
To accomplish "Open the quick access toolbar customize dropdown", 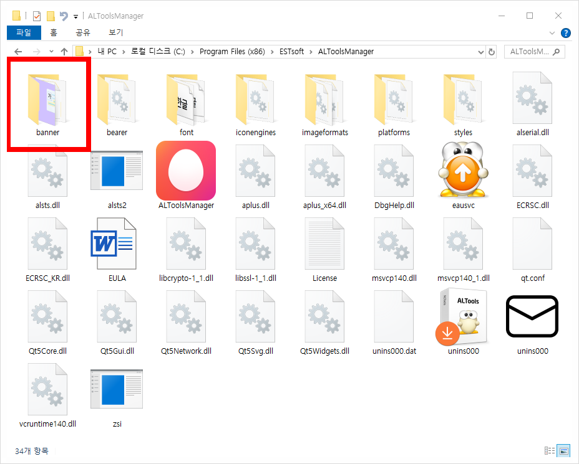I will click(75, 17).
